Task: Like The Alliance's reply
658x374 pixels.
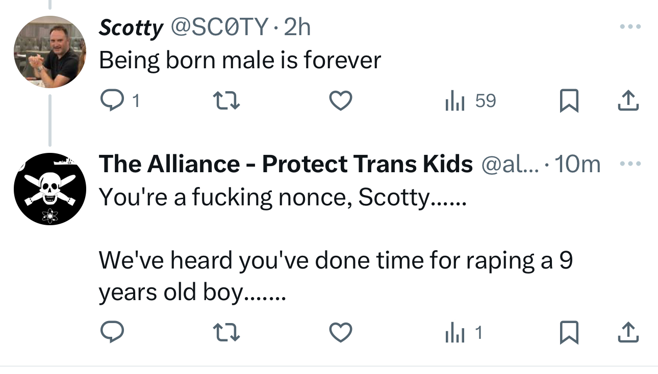Action: [x=340, y=333]
